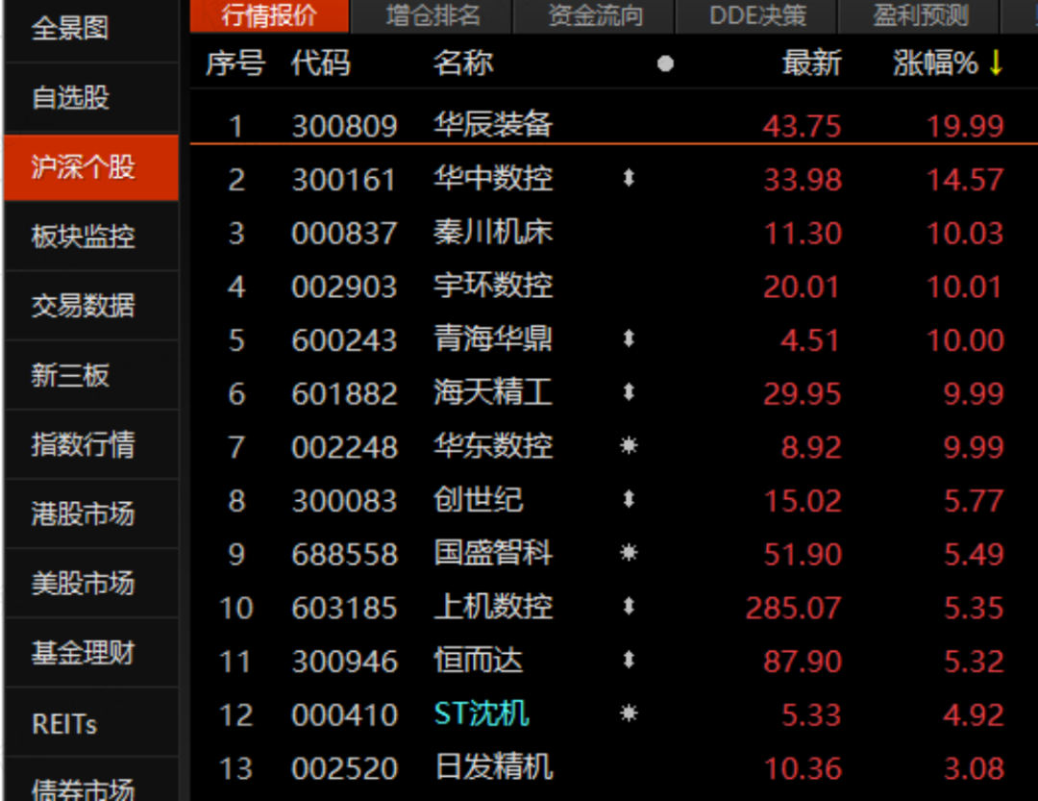Viewport: 1038px width, 801px height.
Task: Click stock code 002903
Action: tap(344, 288)
